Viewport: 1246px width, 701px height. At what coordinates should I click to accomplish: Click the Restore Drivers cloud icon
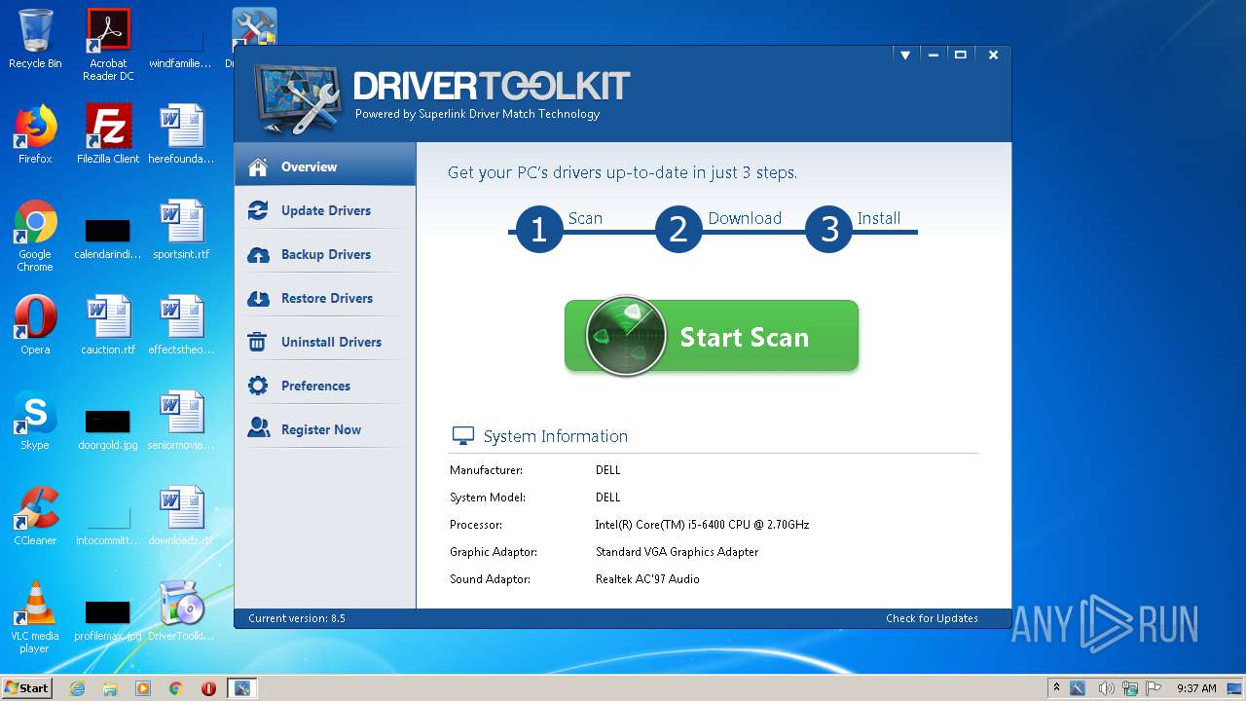258,298
